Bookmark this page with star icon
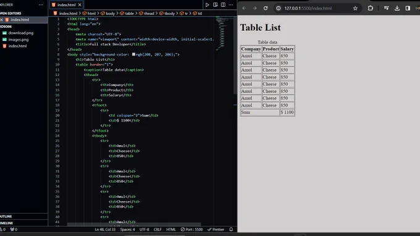This screenshot has width=420, height=236. [x=355, y=8]
